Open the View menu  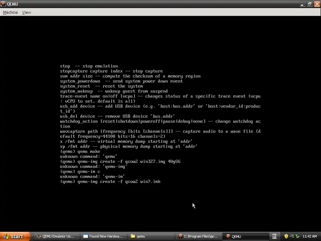coord(26,13)
